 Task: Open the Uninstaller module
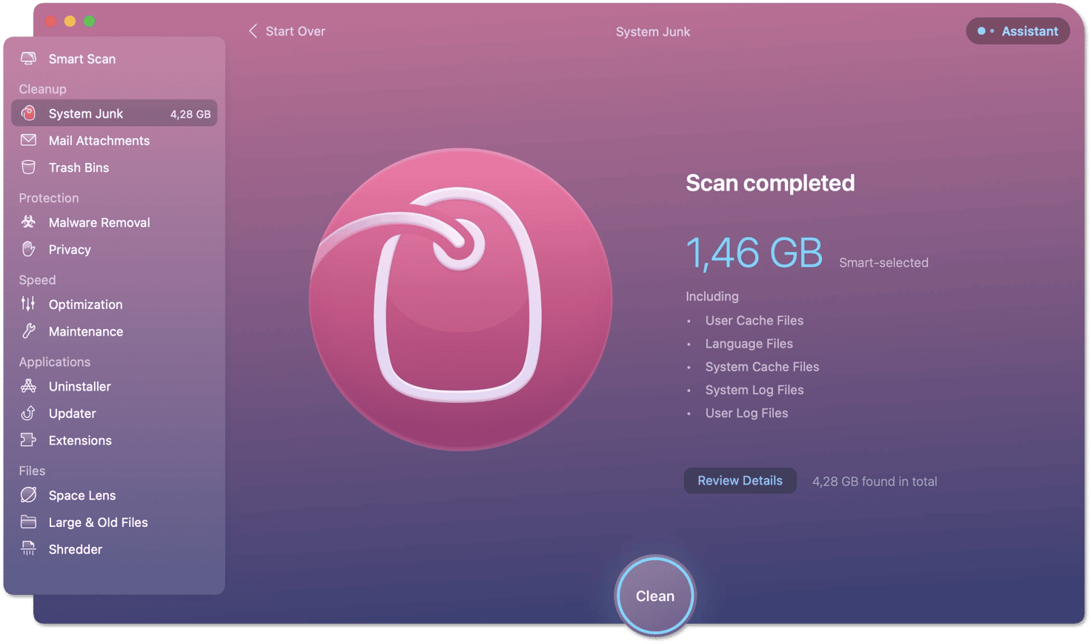pyautogui.click(x=114, y=386)
